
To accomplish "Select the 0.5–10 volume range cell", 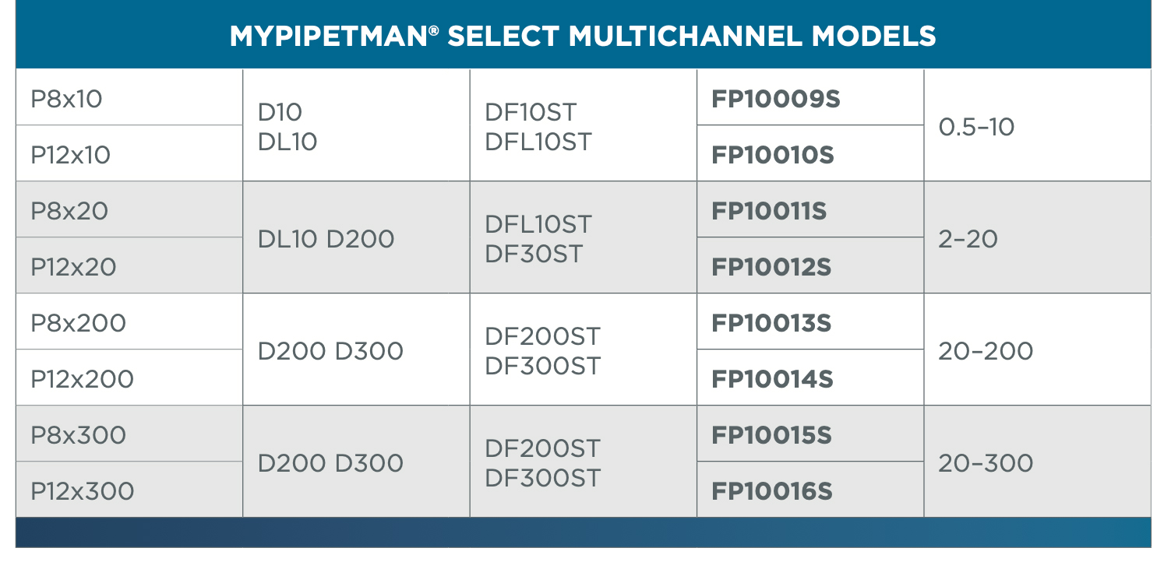I will pos(976,127).
